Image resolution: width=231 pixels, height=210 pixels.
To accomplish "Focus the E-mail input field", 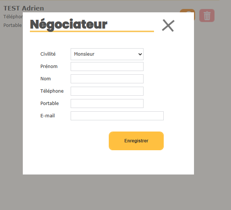I will [117, 116].
